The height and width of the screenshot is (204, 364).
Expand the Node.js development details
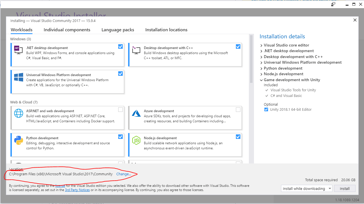[x=261, y=74]
